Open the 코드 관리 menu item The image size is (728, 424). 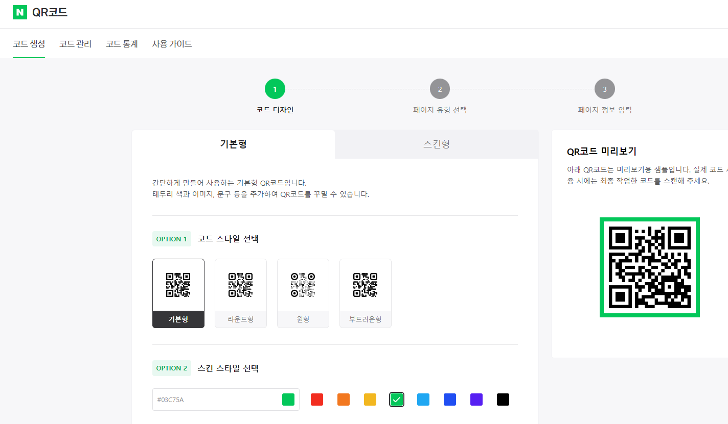point(75,44)
